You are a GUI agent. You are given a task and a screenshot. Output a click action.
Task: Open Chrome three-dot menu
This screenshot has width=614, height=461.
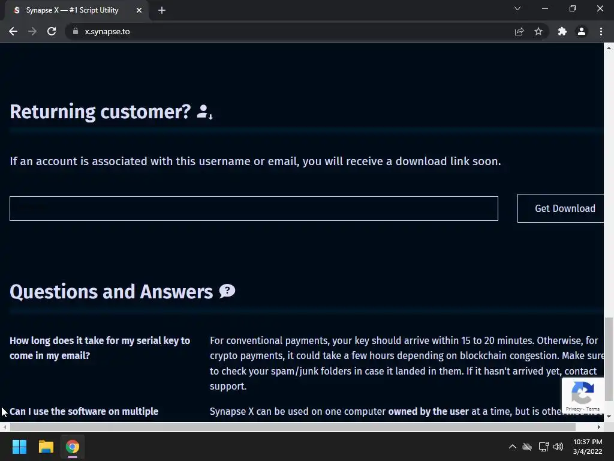click(x=601, y=31)
